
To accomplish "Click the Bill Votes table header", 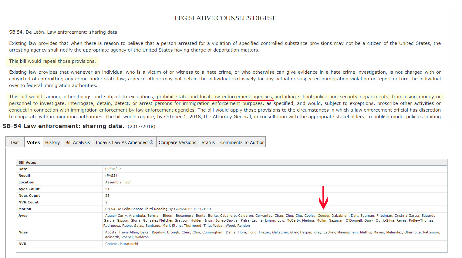I will coord(27,163).
